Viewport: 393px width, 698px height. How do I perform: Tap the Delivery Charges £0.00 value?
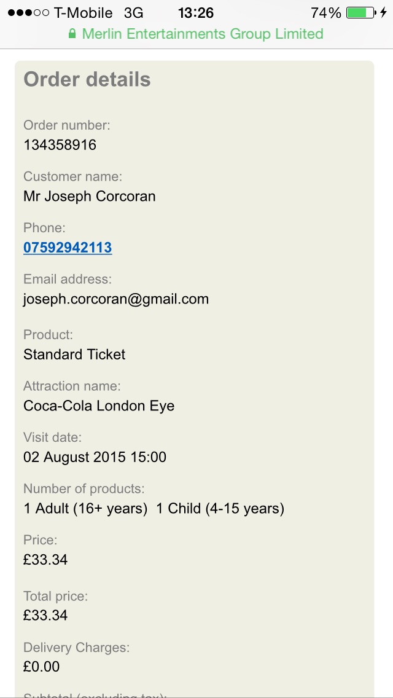(x=41, y=667)
